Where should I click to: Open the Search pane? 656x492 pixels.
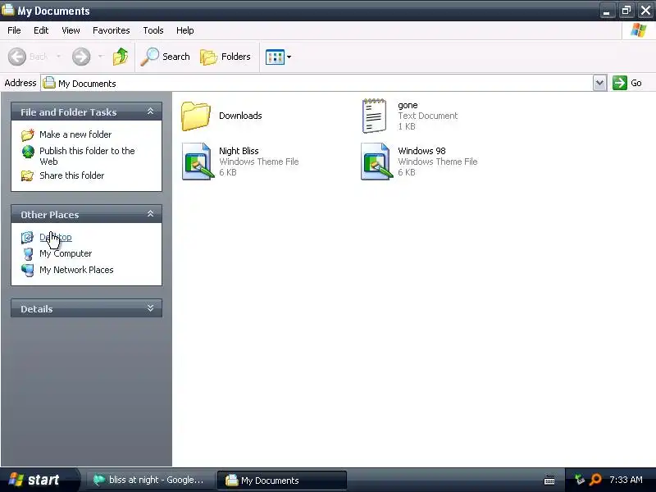click(x=166, y=57)
